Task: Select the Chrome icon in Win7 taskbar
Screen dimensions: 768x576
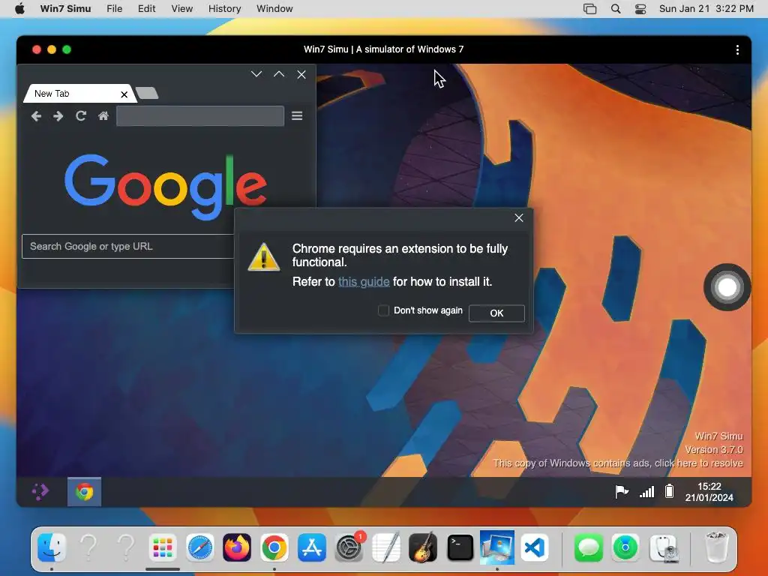Action: click(84, 492)
